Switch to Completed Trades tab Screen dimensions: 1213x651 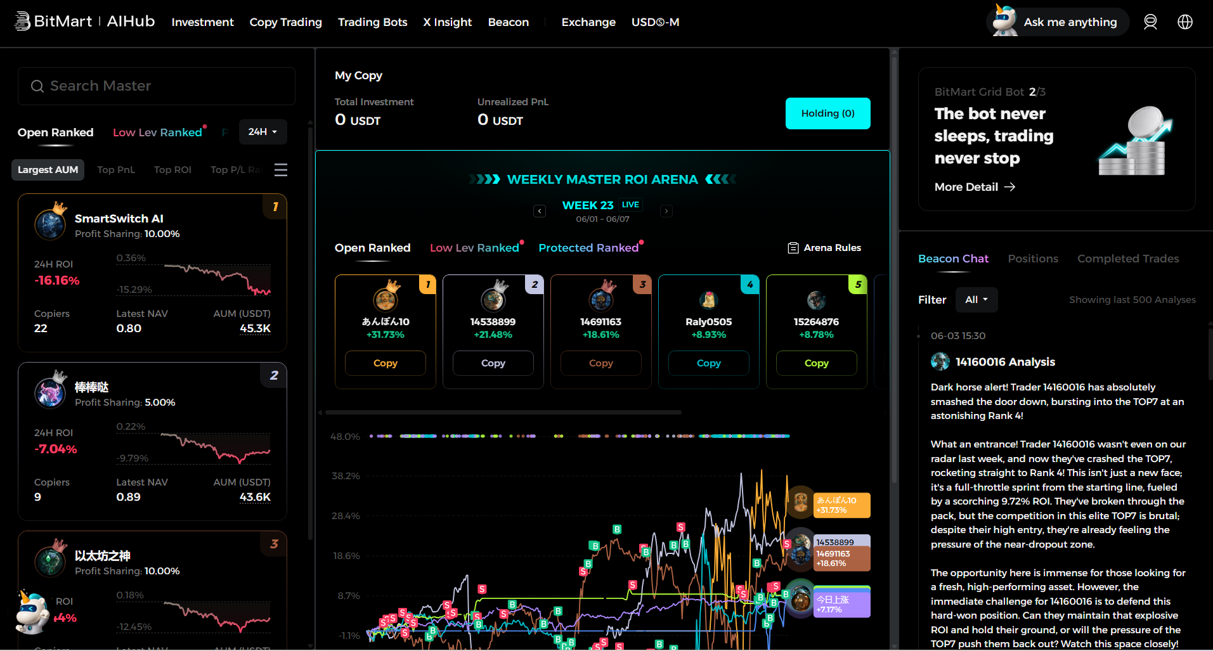click(x=1128, y=259)
